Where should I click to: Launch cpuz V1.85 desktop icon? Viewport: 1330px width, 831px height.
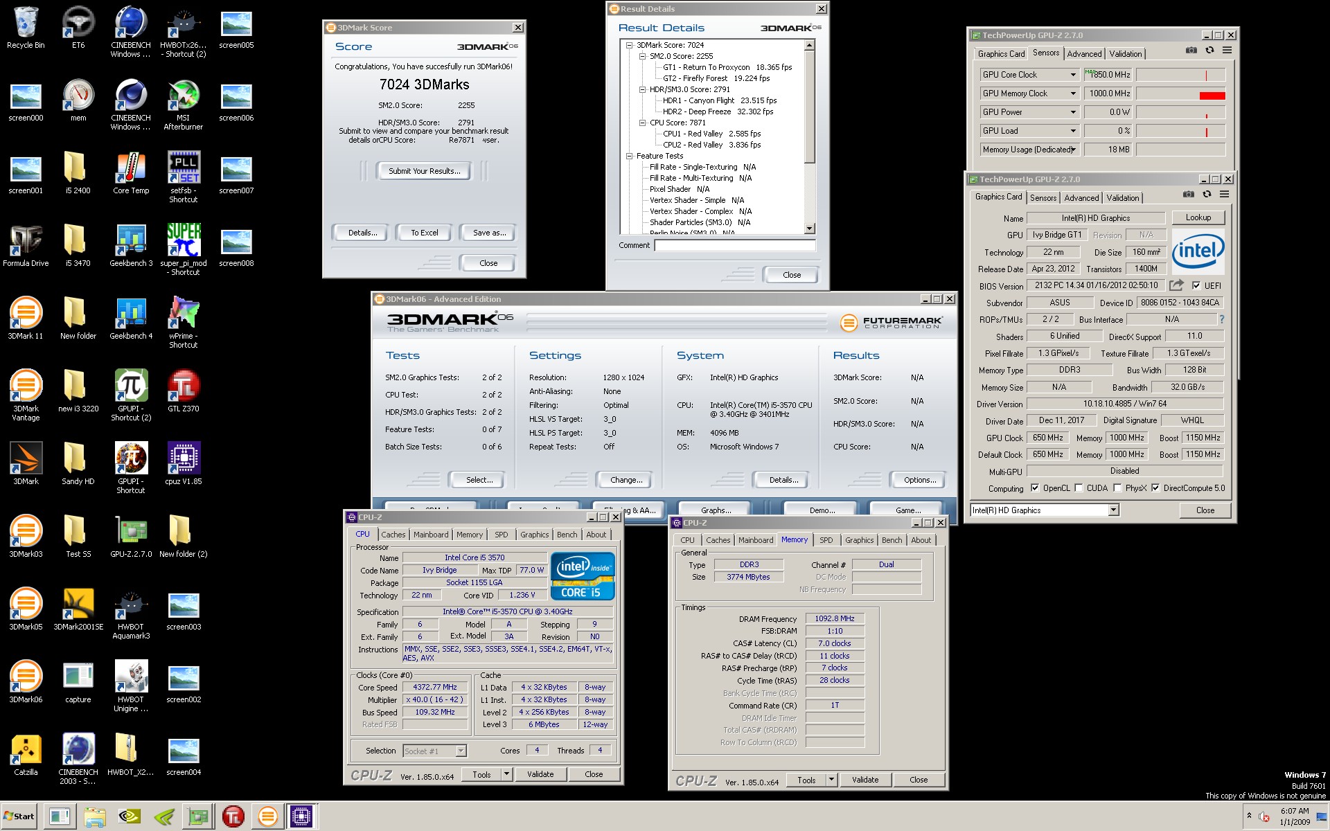pyautogui.click(x=184, y=464)
